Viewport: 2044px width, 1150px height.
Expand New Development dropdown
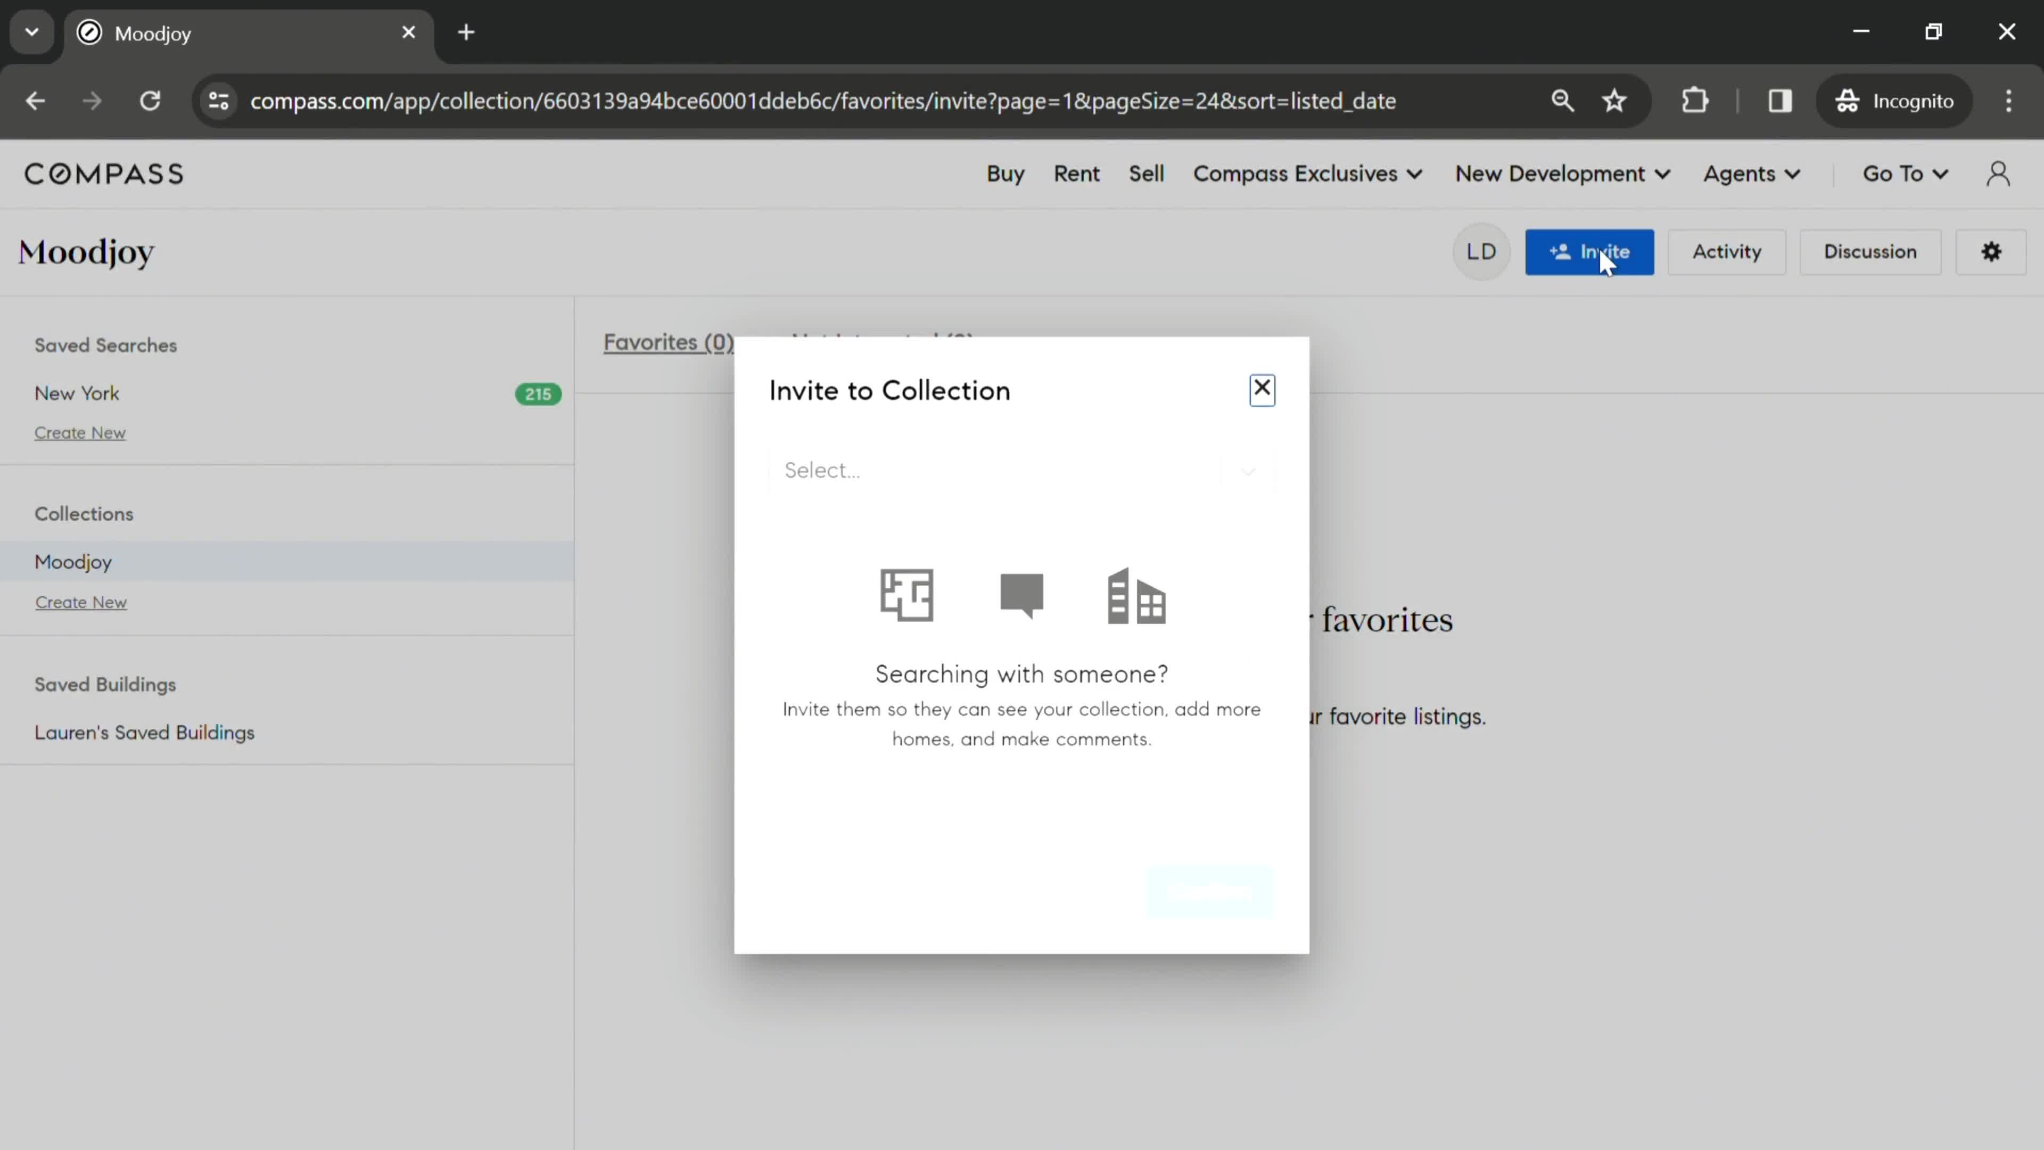click(1562, 174)
